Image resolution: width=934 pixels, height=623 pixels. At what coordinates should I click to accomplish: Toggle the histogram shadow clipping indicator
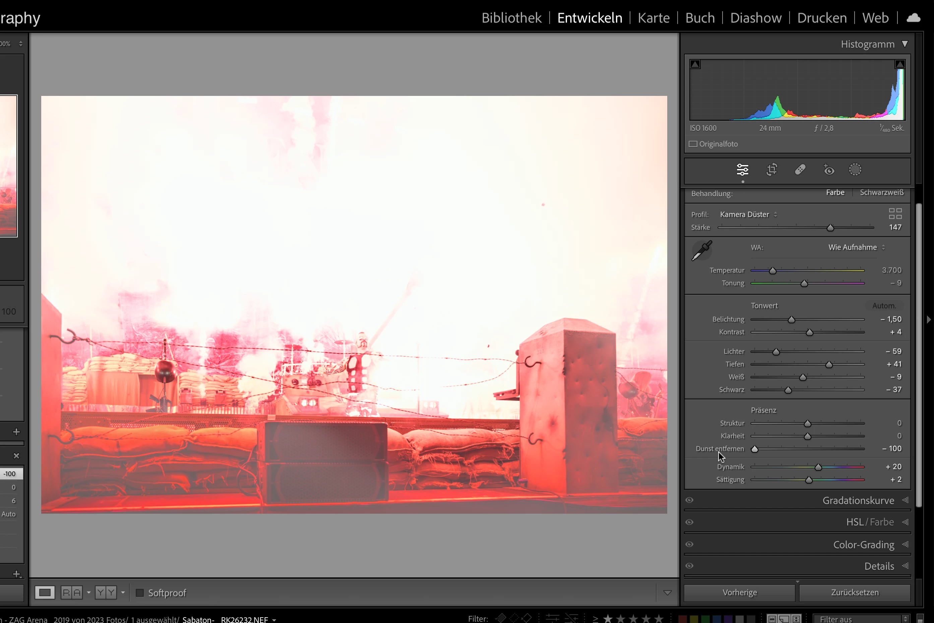tap(695, 64)
